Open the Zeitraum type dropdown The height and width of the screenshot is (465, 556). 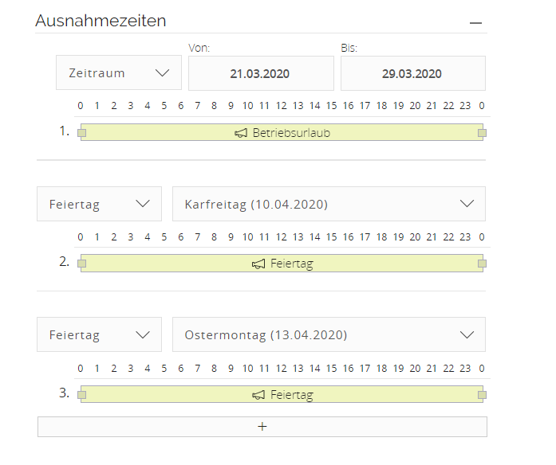(x=119, y=73)
